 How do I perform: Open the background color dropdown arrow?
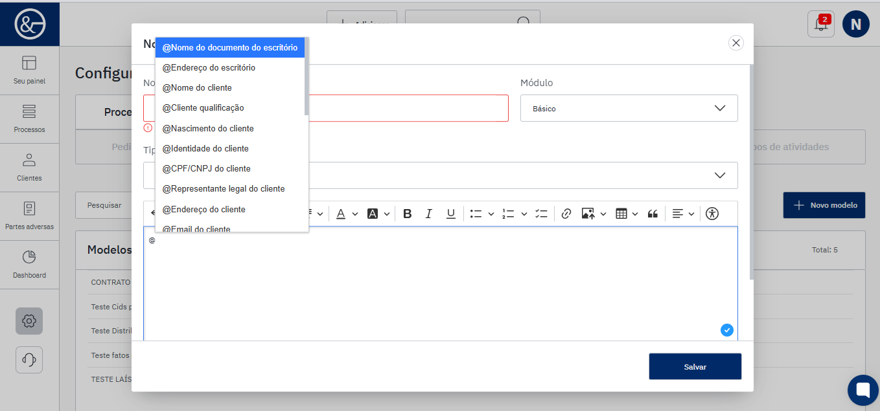(x=387, y=214)
